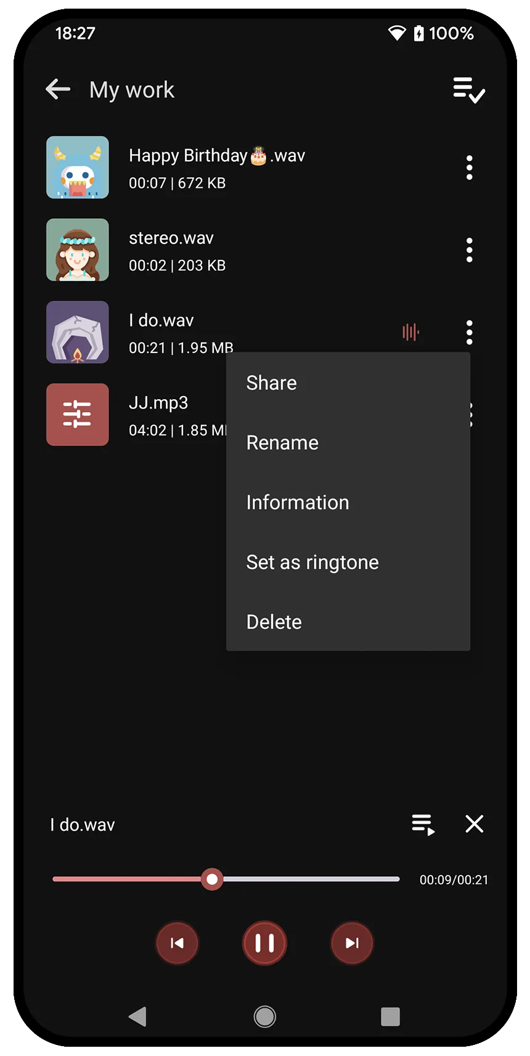This screenshot has width=530, height=1056.
Task: Open options menu for stereo.wav
Action: click(470, 250)
